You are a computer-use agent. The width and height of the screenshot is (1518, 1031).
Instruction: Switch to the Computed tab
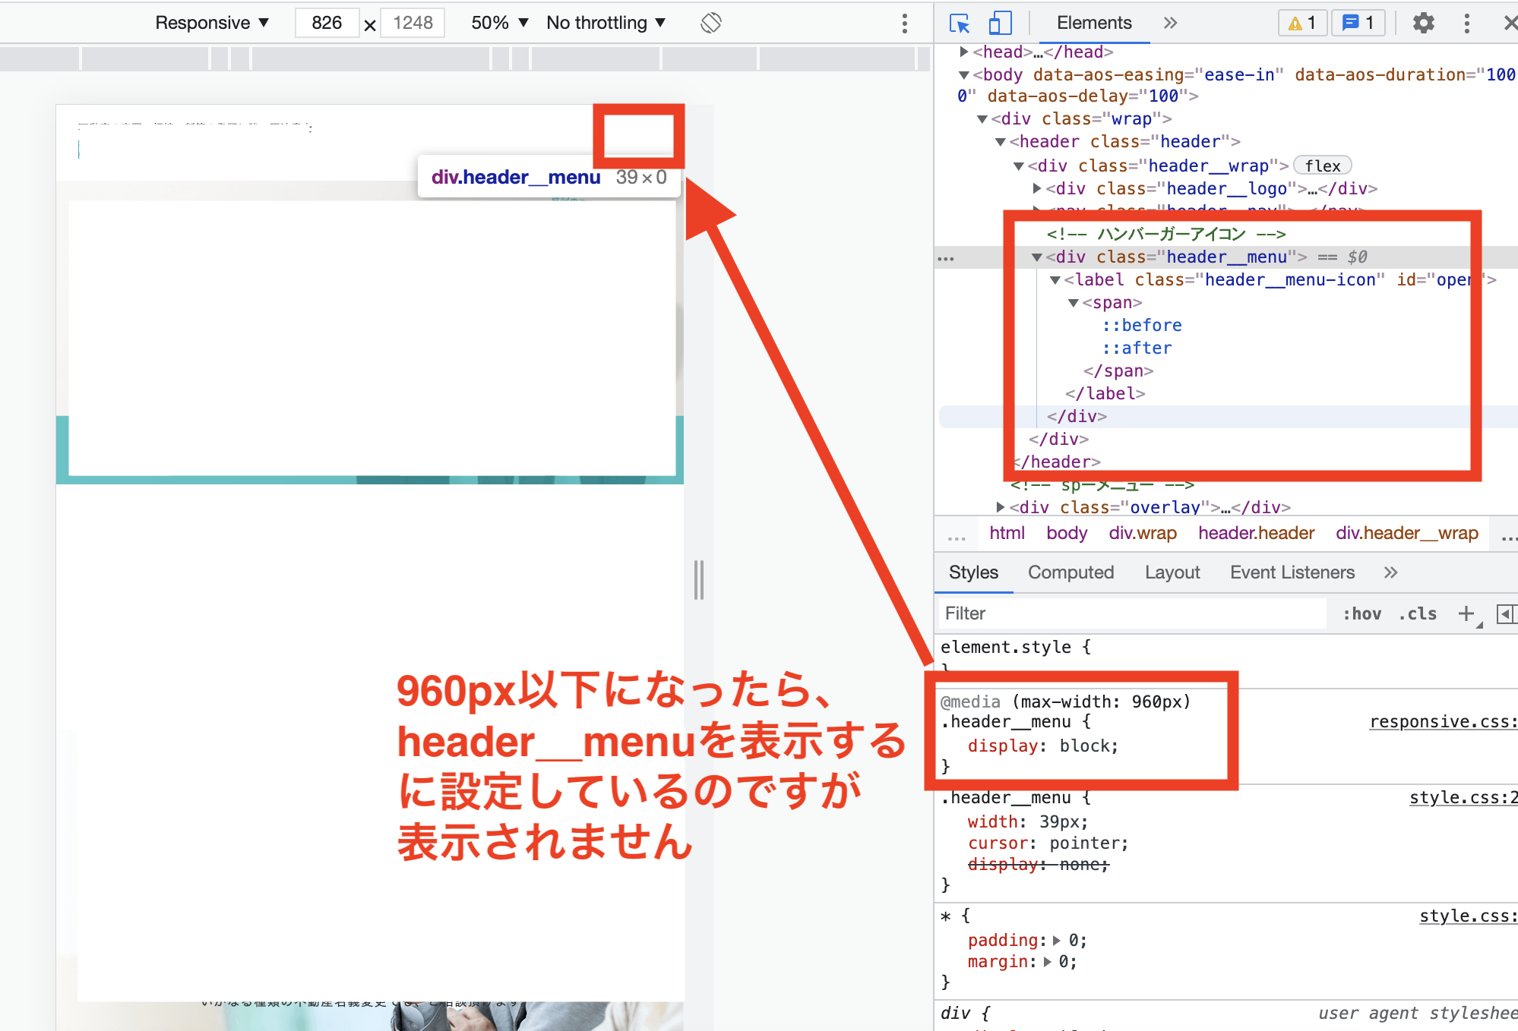click(x=1071, y=572)
